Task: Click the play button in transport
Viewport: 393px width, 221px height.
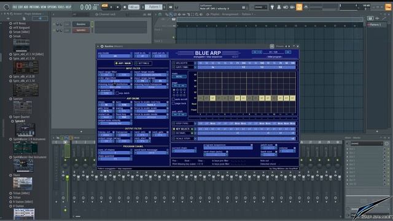Action: click(x=111, y=7)
